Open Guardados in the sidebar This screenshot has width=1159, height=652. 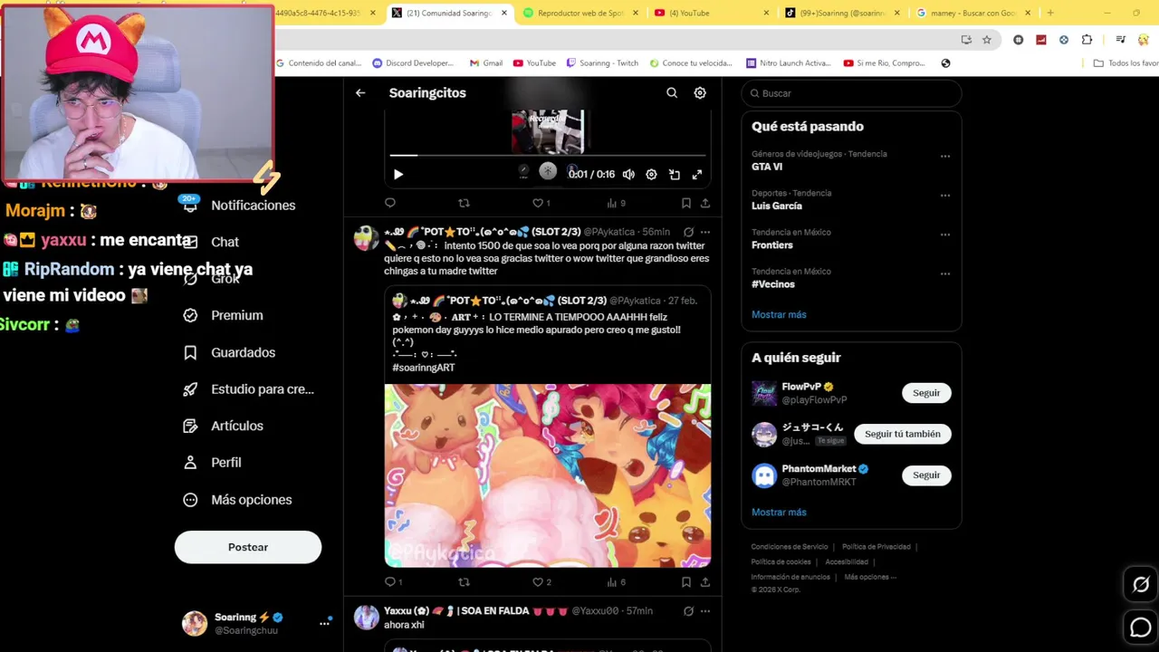coord(230,352)
